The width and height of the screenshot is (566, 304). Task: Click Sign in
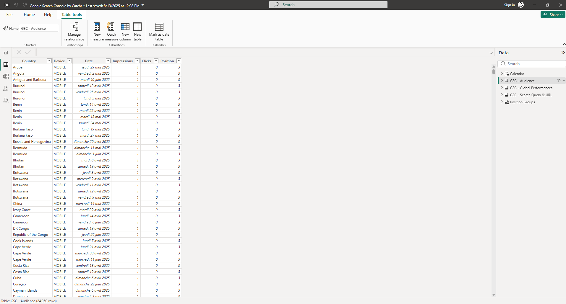[509, 5]
